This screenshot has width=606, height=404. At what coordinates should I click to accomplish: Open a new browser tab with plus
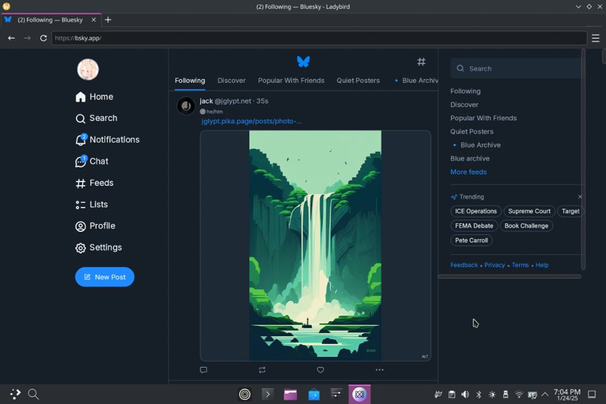pos(108,20)
